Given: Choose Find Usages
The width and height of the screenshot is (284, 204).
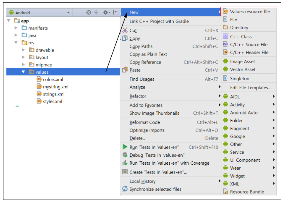Looking at the screenshot, I should 171,79.
